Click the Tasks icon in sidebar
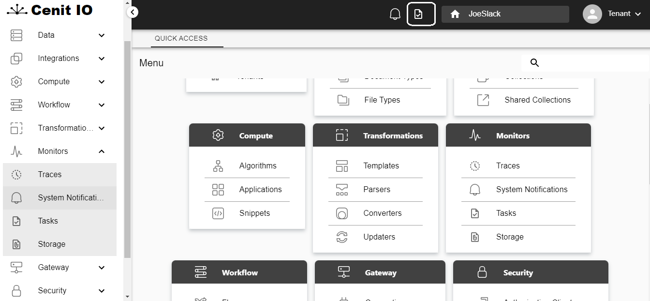Image resolution: width=650 pixels, height=301 pixels. (16, 221)
